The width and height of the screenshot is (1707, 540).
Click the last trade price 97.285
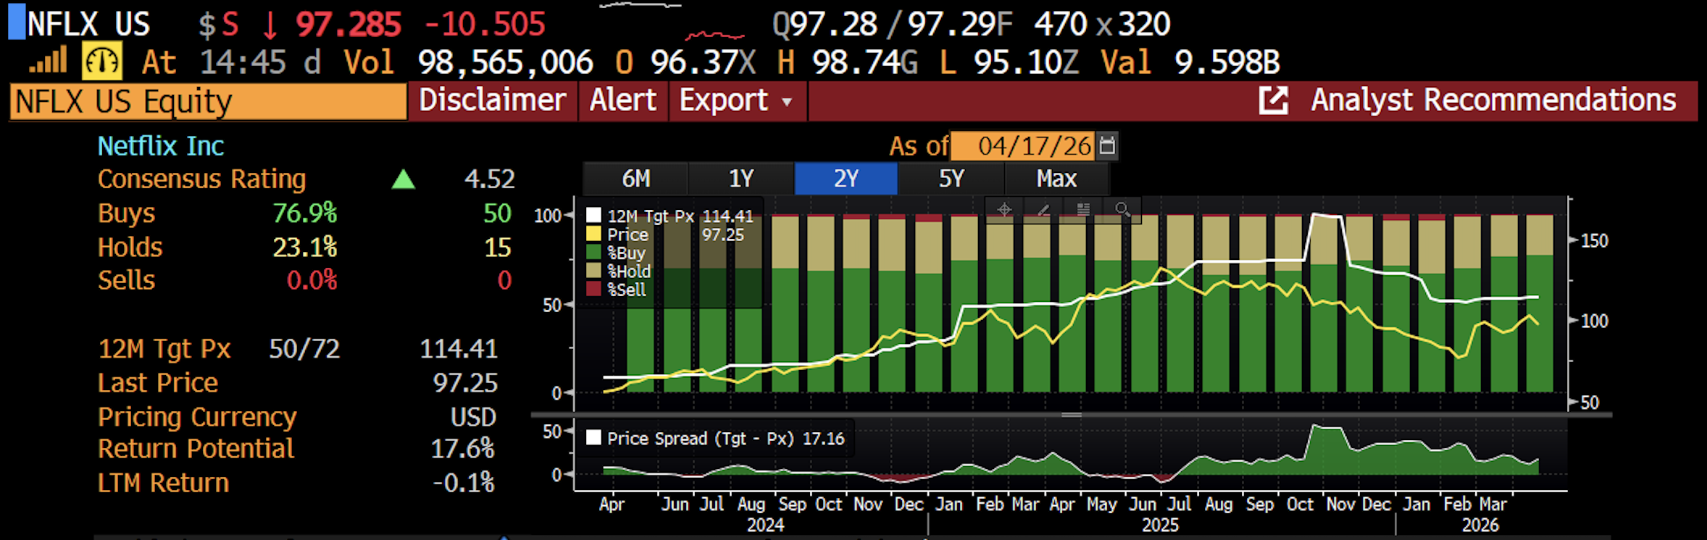click(x=349, y=25)
